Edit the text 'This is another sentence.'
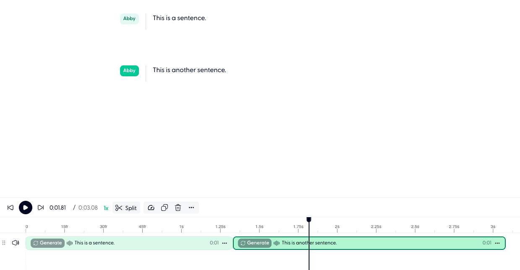520x270 pixels. (x=189, y=70)
